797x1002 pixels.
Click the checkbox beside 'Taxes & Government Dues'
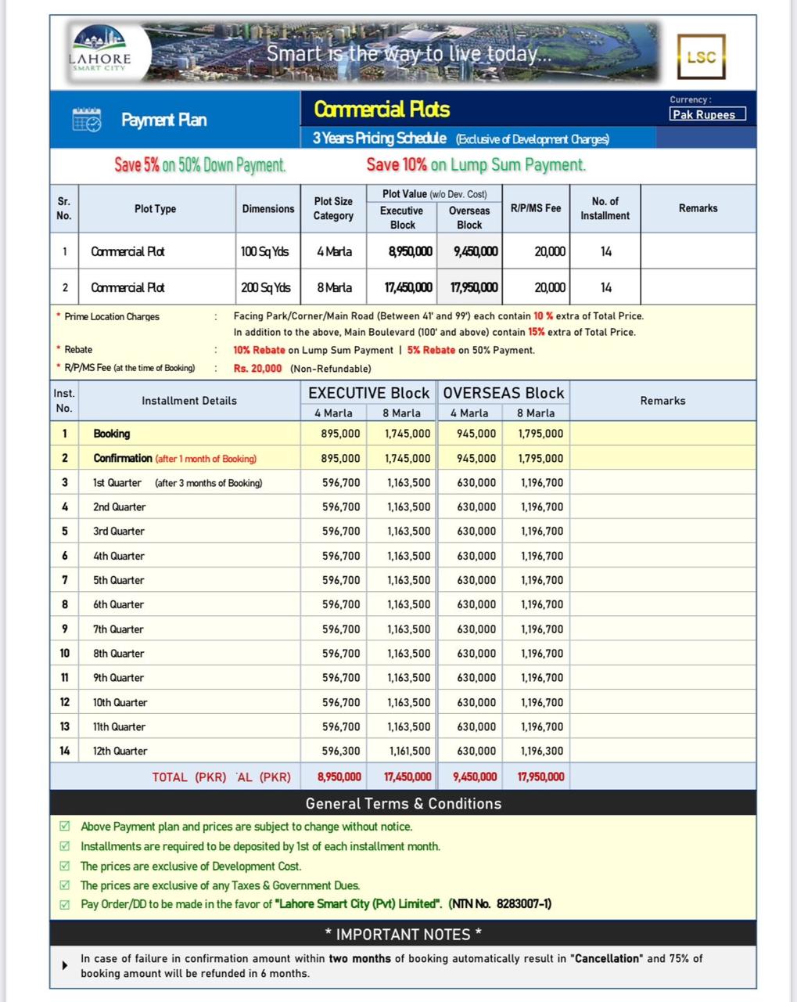(65, 885)
